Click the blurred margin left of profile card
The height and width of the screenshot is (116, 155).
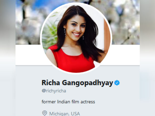pos(8,58)
